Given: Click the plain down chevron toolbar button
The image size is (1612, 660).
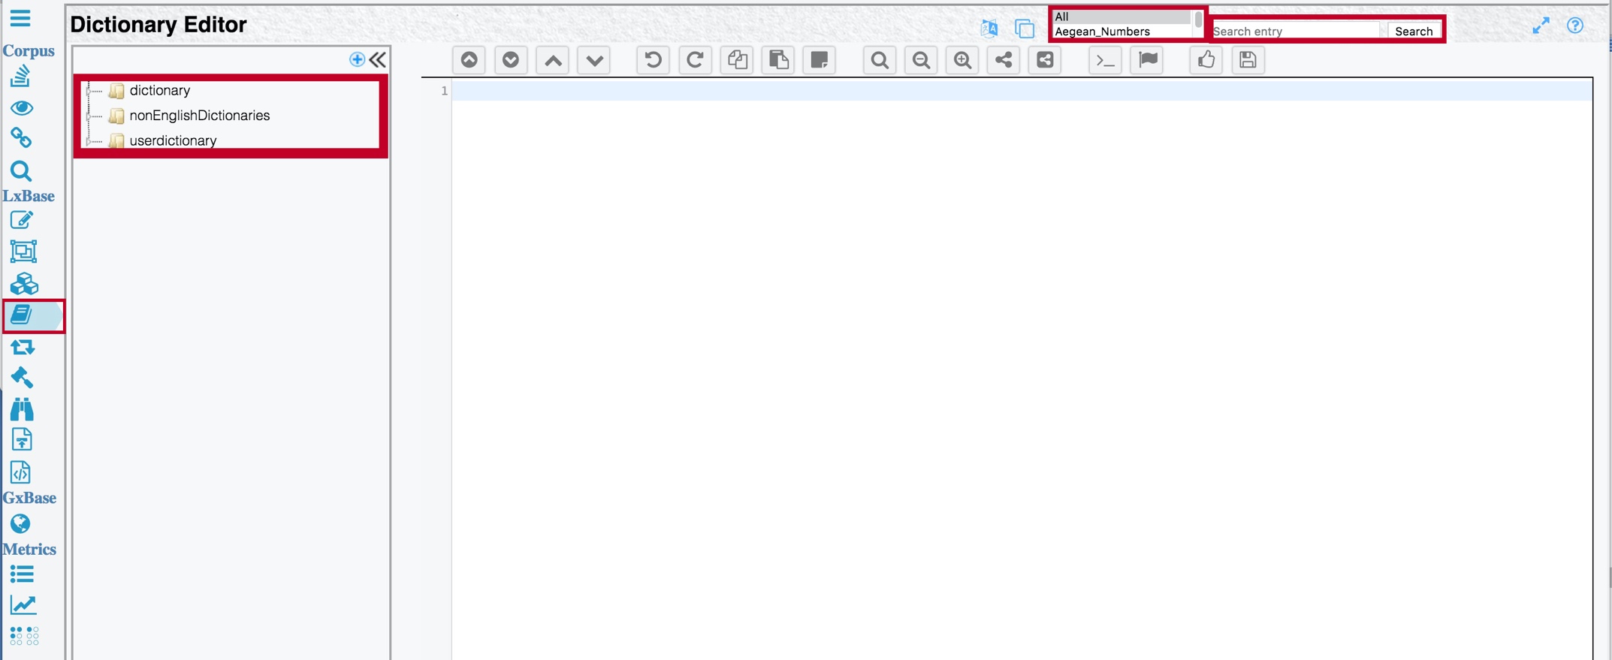Looking at the screenshot, I should point(595,59).
